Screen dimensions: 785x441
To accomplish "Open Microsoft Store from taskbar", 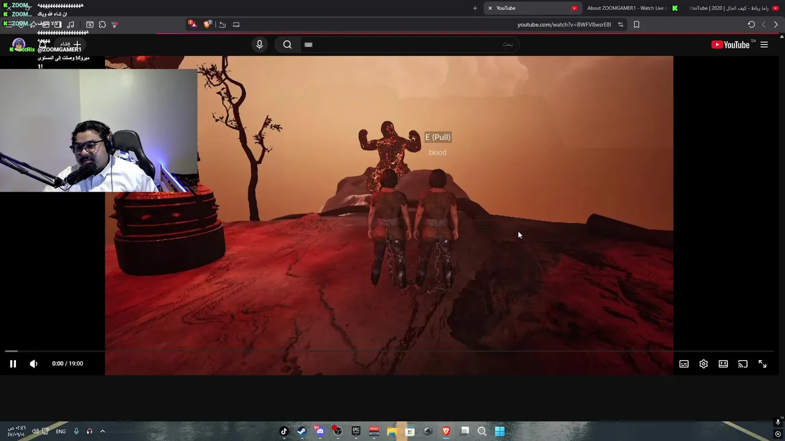I will tap(410, 431).
